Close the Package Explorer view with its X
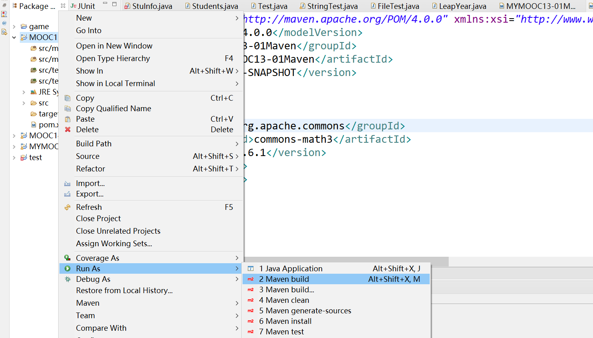Screen dimensions: 593x338 click(x=63, y=6)
